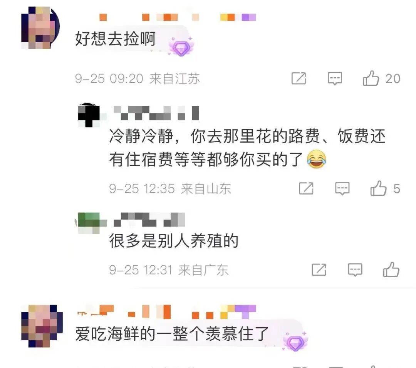Open the username above '很多是别人养殖的'
This screenshot has width=416, height=368.
pos(149,220)
